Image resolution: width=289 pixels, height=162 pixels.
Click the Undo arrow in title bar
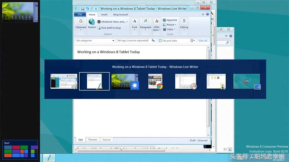pos(87,9)
